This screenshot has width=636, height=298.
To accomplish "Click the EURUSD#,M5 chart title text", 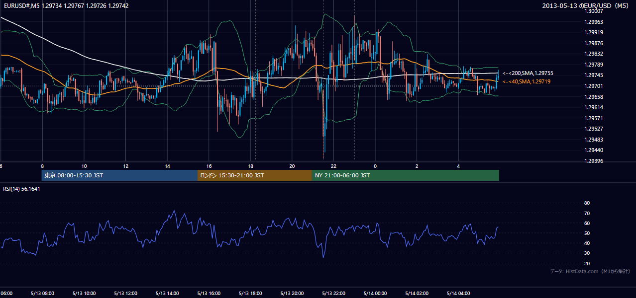I will 65,5.
